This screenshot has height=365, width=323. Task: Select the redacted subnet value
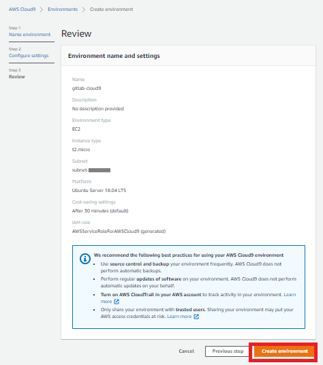(x=91, y=170)
